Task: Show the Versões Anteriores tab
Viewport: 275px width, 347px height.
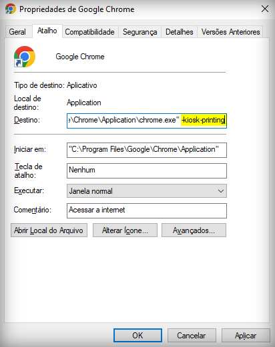Action: pyautogui.click(x=230, y=32)
